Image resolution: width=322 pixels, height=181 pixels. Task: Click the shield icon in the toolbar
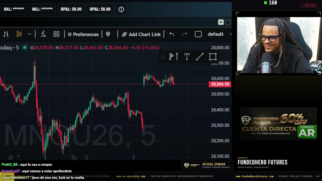108,34
